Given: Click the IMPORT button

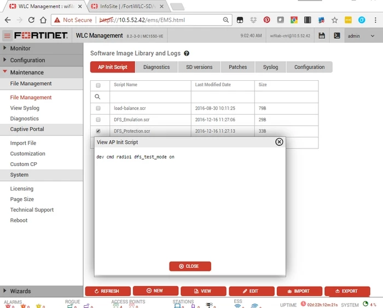Looking at the screenshot, I should coord(299,291).
